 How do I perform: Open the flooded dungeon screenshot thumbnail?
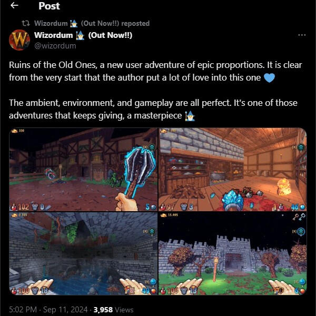point(83,253)
